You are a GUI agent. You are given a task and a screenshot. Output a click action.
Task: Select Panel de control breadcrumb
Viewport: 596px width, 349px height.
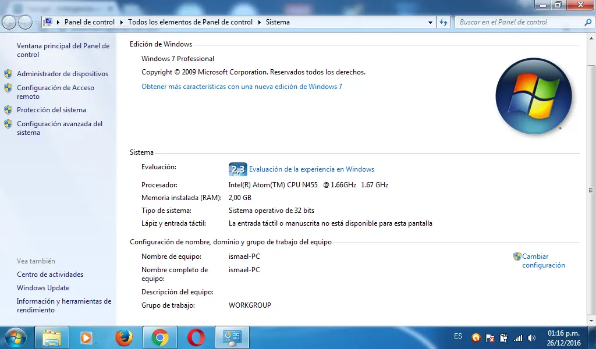(x=89, y=22)
